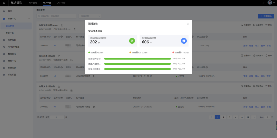This screenshot has height=138, width=277.
Task: Go to next page arrow
Action: 254,117
